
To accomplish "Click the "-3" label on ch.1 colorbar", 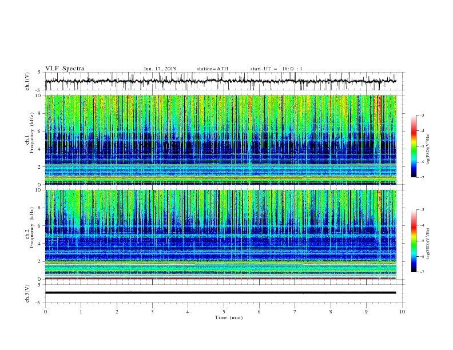I will [422, 115].
